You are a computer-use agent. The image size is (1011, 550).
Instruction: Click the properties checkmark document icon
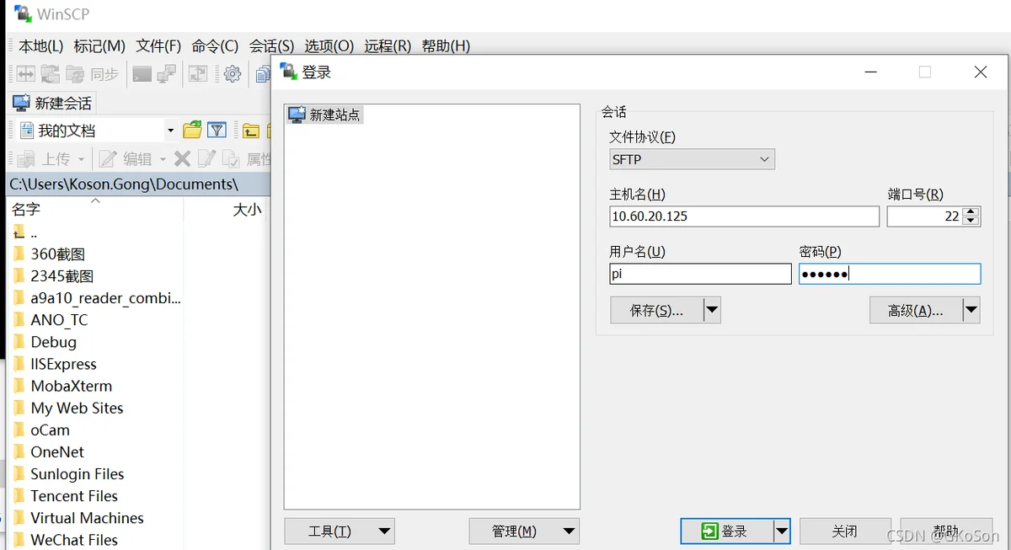pyautogui.click(x=231, y=159)
